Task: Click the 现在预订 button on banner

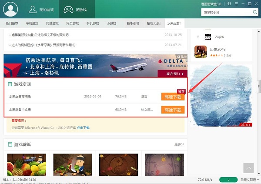Action: point(174,74)
